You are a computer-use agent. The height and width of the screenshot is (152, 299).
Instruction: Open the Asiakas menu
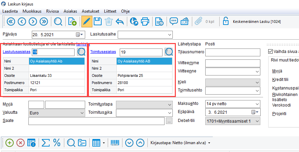(x=70, y=11)
